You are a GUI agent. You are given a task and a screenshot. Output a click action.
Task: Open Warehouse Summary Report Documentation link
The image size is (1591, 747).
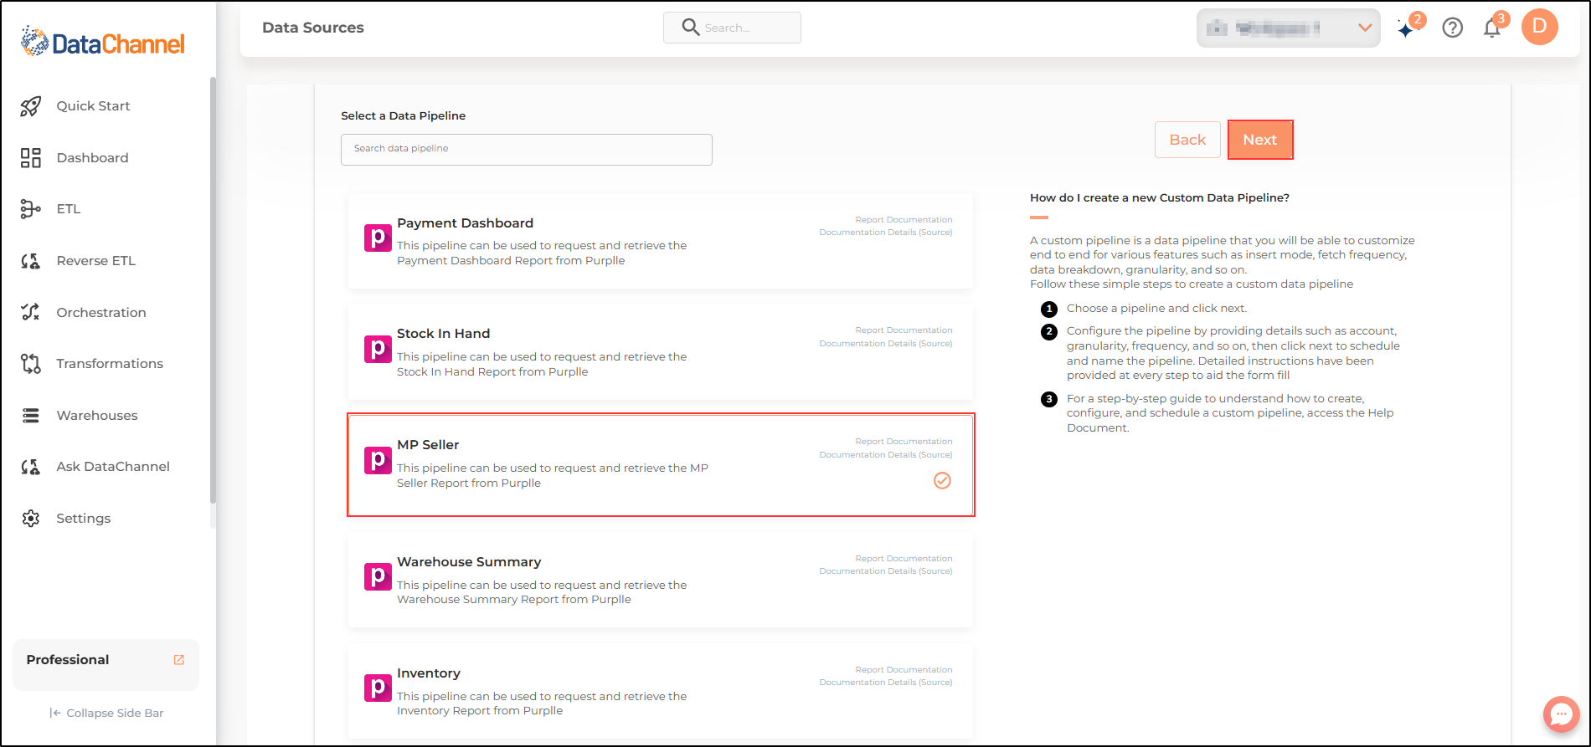coord(904,559)
